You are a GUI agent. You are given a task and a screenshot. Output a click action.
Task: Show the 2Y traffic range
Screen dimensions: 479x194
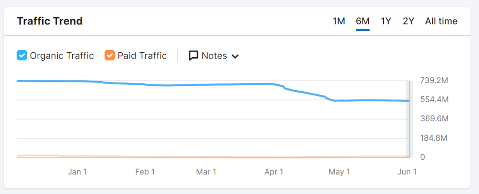[408, 21]
